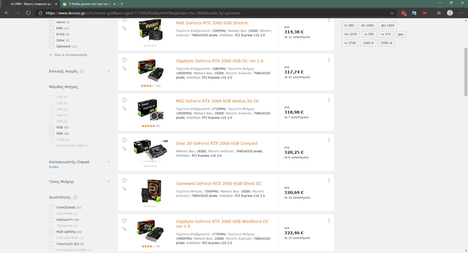Select the gtx 1660 search tag
Screen dimensions: 468x253
click(x=388, y=26)
